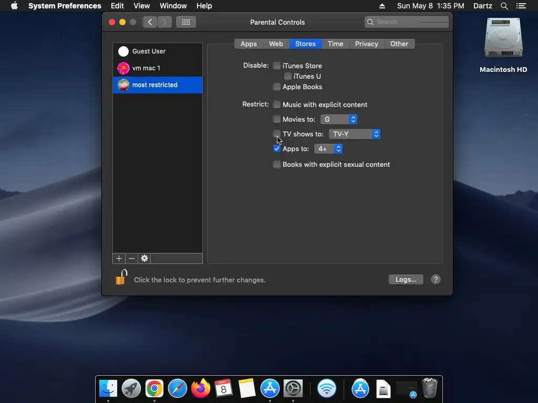Open Notification Center list icon
This screenshot has width=538, height=403.
point(521,6)
